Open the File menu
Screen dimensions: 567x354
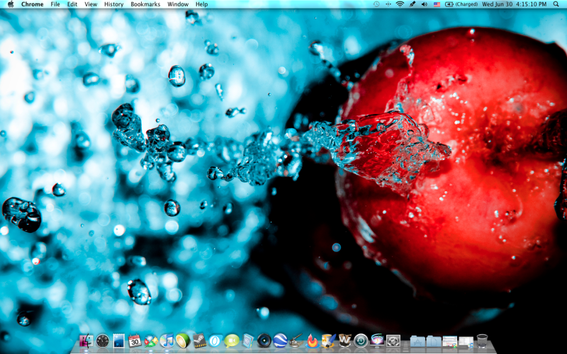[x=55, y=4]
